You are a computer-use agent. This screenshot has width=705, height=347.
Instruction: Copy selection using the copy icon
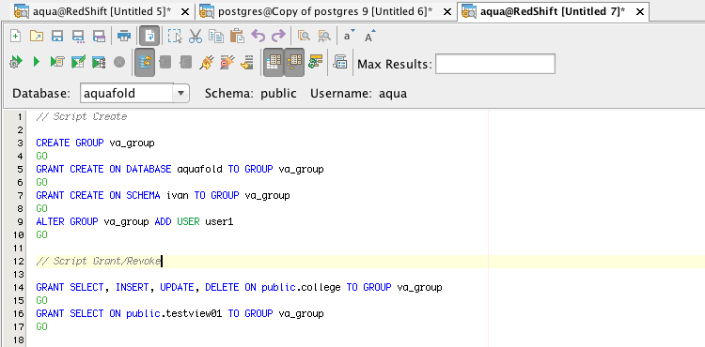[x=216, y=37]
